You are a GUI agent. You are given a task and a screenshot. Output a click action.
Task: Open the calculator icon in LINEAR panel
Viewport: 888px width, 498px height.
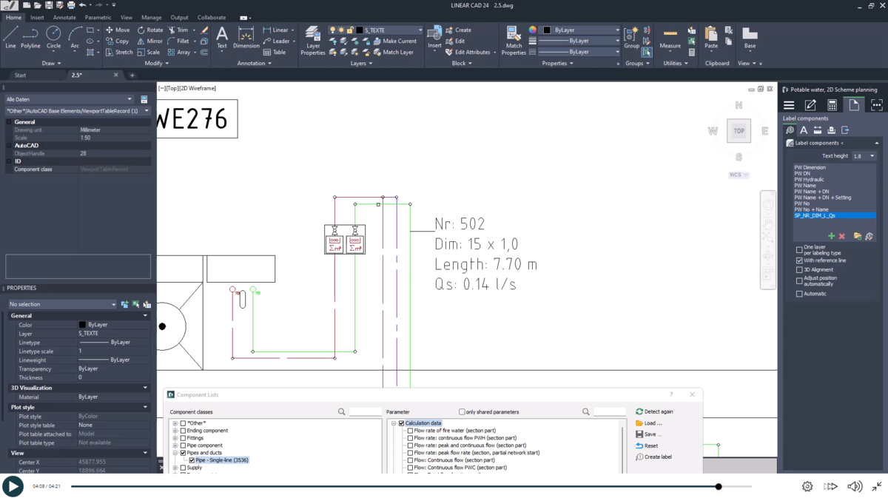(832, 105)
